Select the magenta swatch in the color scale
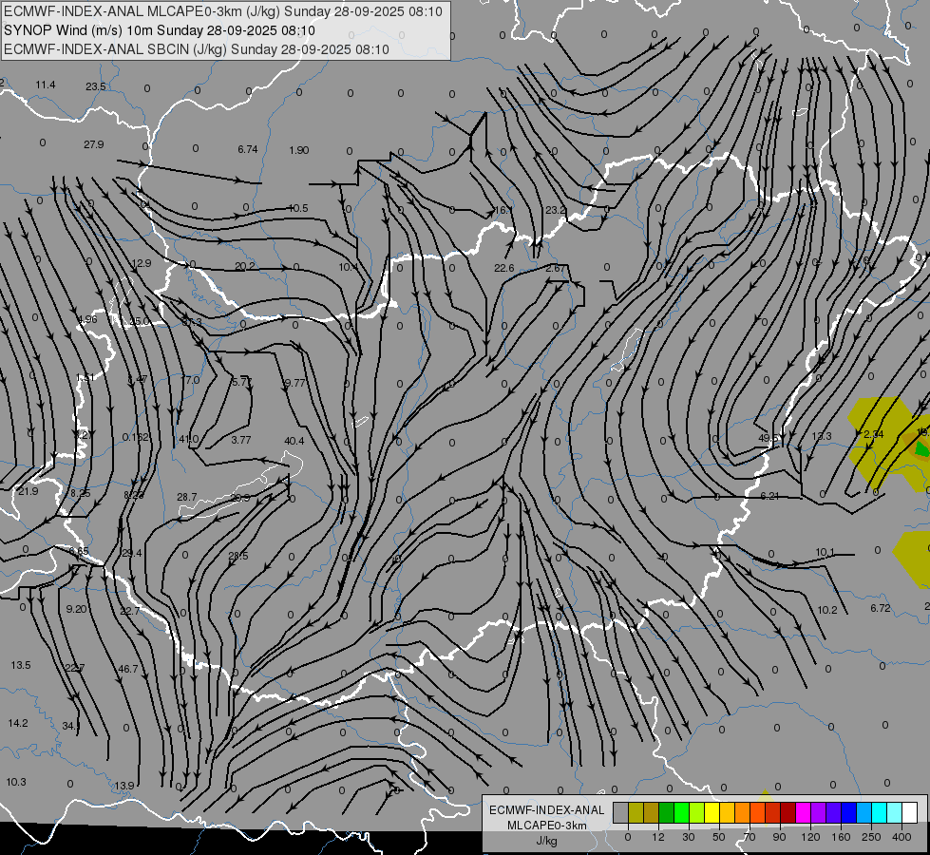 coord(803,812)
